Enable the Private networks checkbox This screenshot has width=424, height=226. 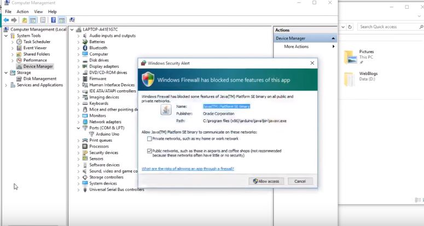[149, 138]
